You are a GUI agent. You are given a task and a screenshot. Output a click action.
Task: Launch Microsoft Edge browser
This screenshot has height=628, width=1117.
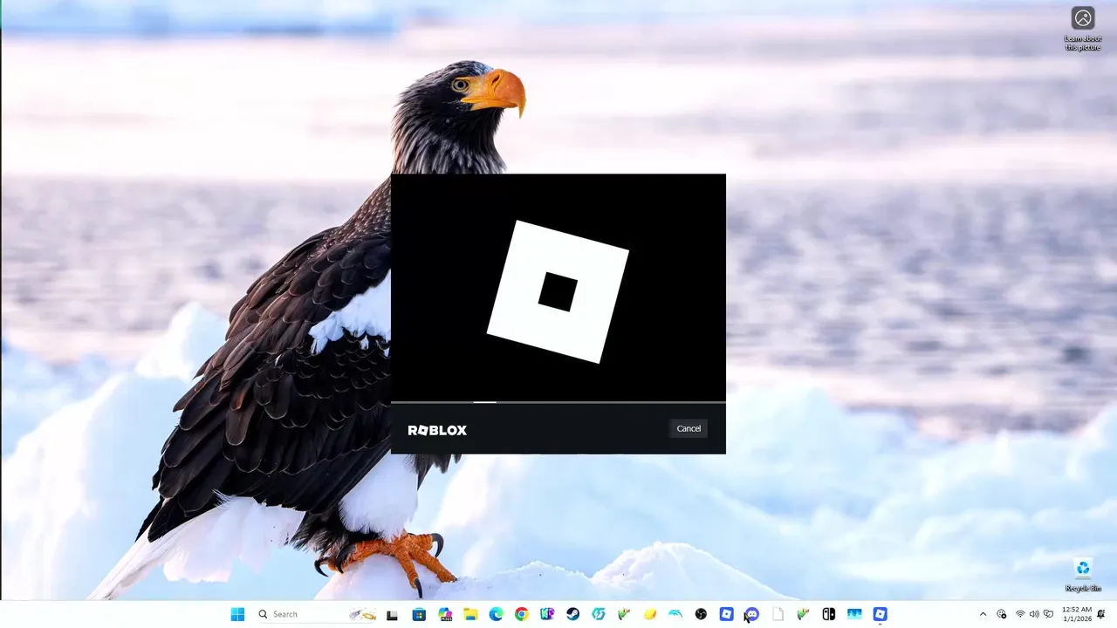[496, 614]
